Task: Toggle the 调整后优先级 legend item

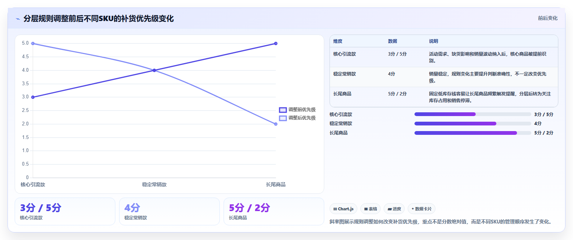Action: click(x=297, y=118)
